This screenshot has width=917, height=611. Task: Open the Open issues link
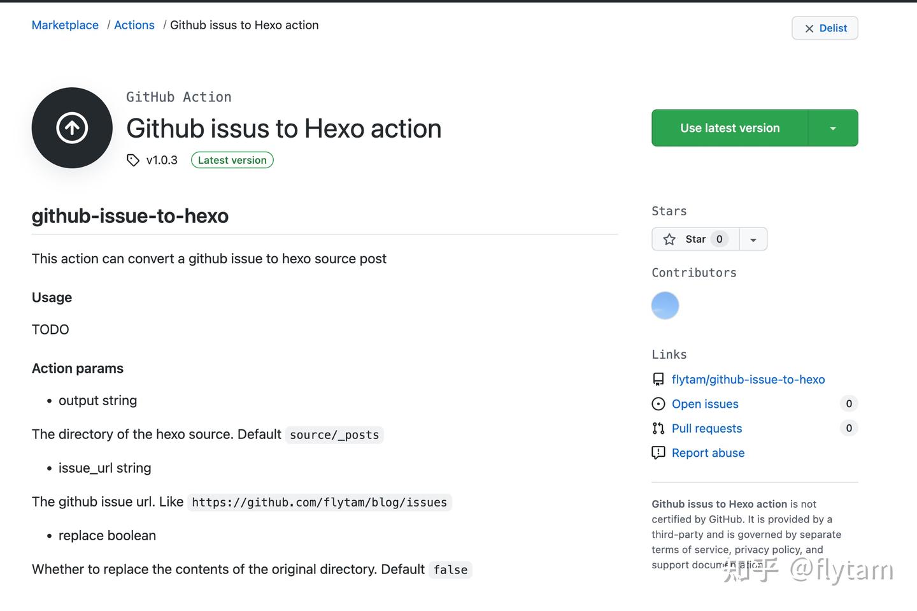pos(705,404)
